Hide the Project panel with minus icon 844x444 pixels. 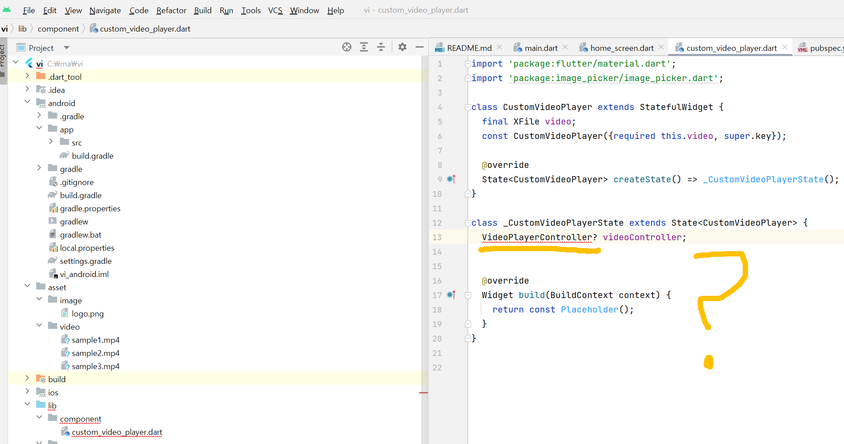[x=420, y=47]
